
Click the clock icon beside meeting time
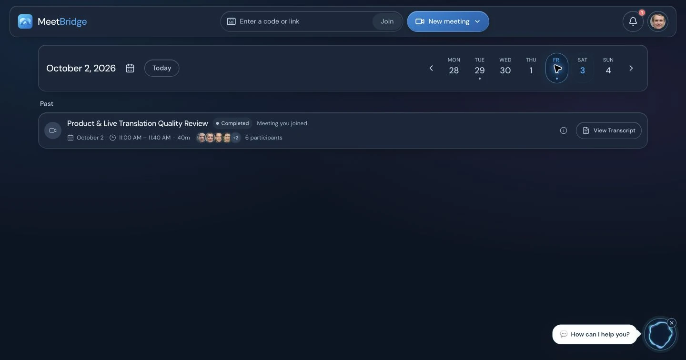(x=113, y=138)
